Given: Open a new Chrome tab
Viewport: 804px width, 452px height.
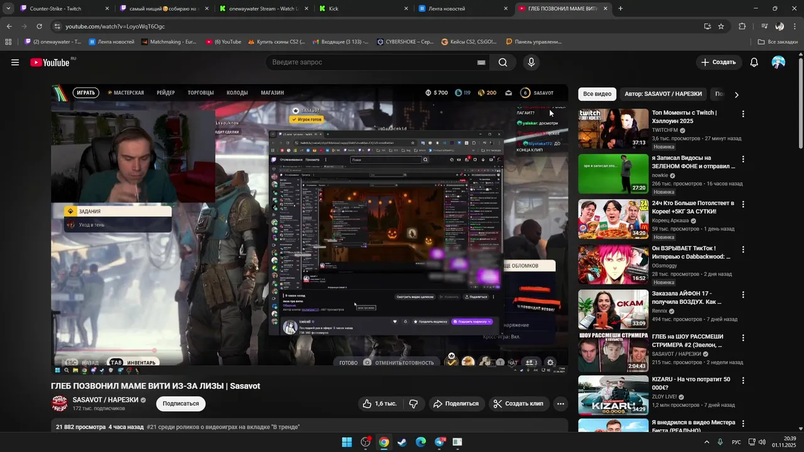Looking at the screenshot, I should [x=621, y=9].
